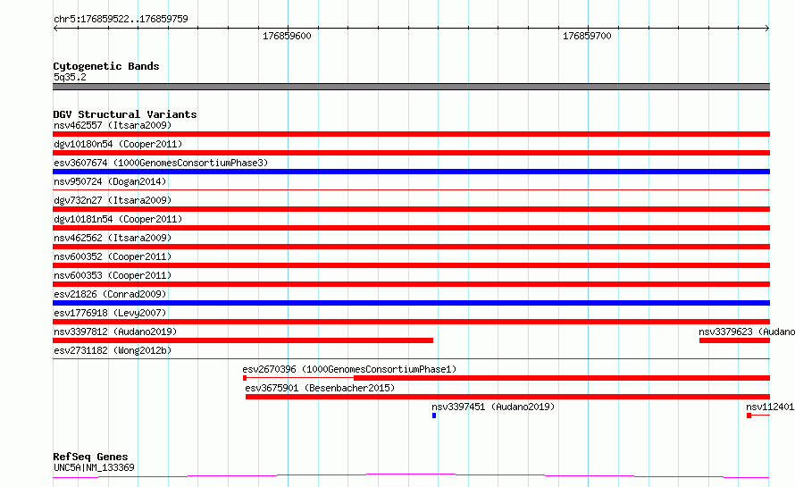Open variant nsv600352 (Cooper2011)
Screen dimensions: 795x487
pos(113,256)
